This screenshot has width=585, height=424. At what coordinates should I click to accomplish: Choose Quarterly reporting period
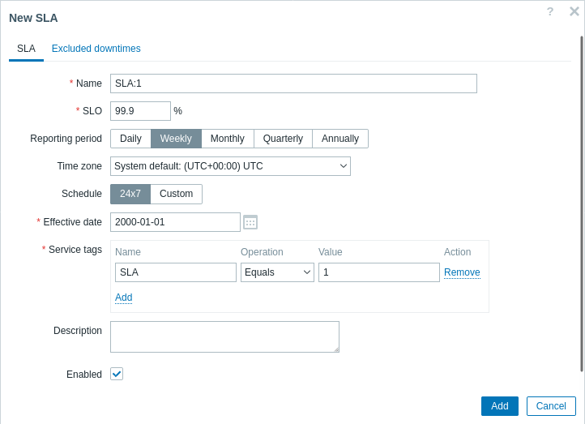283,139
